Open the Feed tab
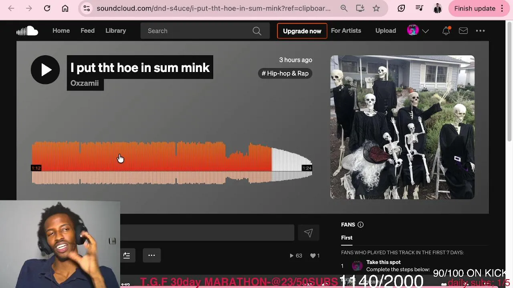The width and height of the screenshot is (513, 288). point(87,31)
